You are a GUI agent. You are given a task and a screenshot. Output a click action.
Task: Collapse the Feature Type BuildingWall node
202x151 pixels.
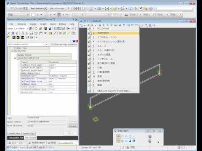pyautogui.click(x=12, y=51)
